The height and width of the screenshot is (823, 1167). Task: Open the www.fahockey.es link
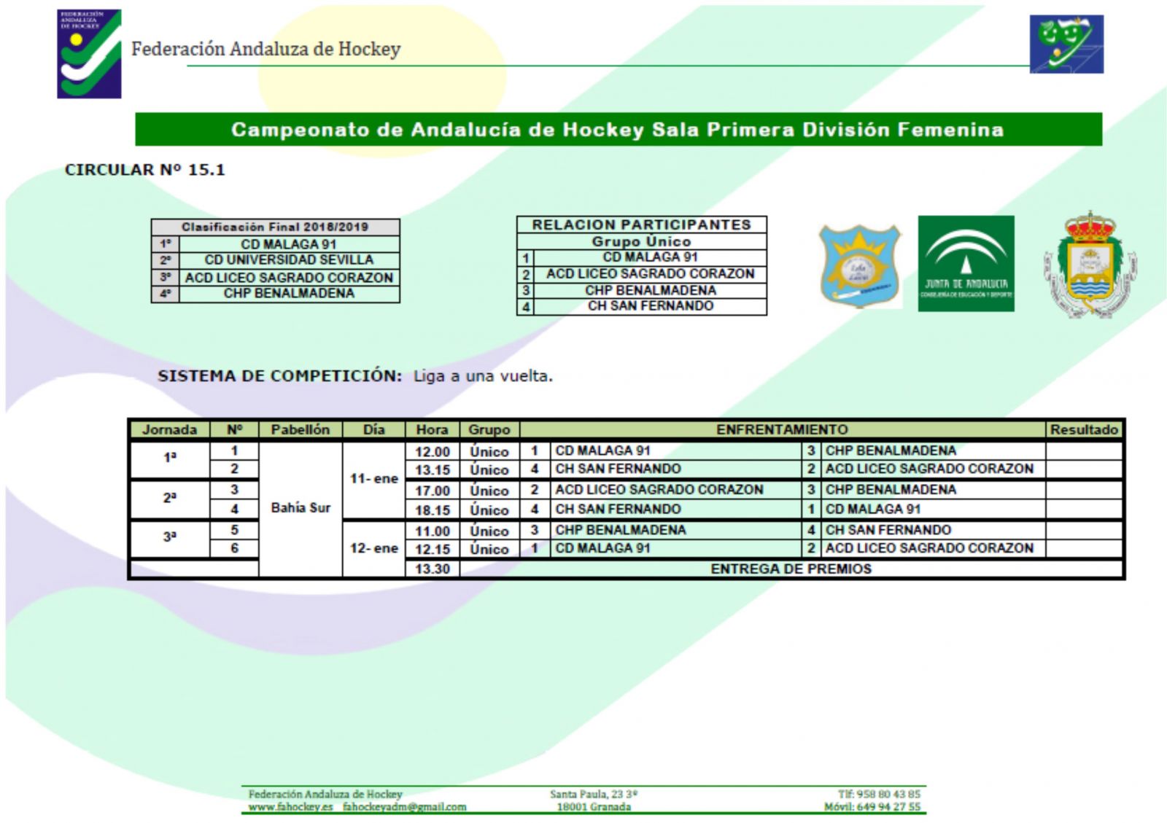[x=290, y=807]
